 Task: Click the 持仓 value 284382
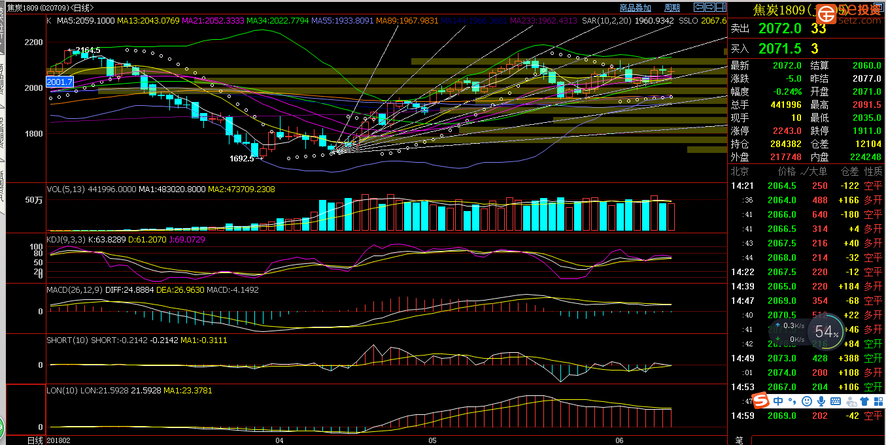coord(785,144)
